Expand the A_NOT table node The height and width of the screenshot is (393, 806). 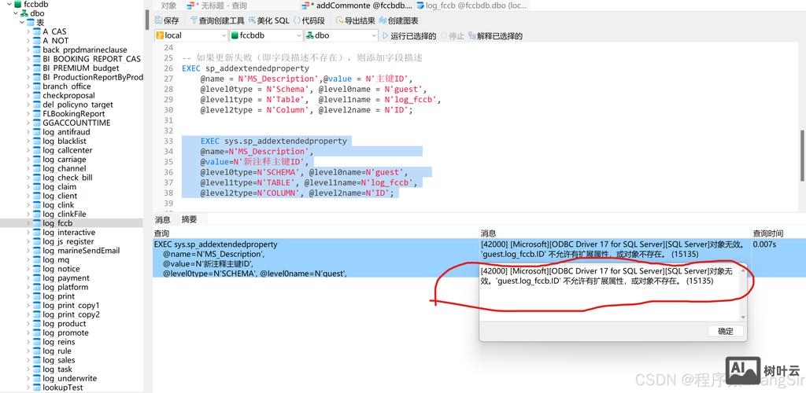point(28,41)
